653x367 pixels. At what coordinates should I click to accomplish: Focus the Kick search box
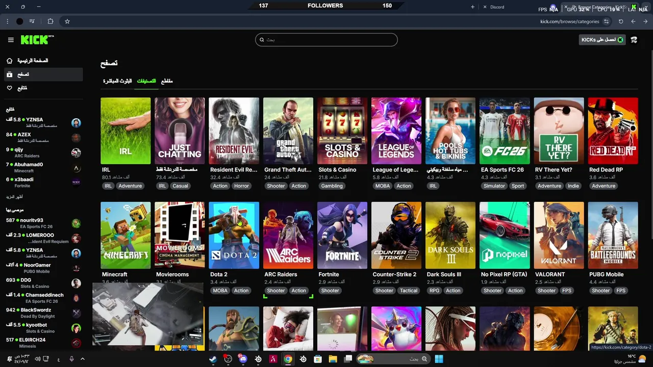point(326,40)
